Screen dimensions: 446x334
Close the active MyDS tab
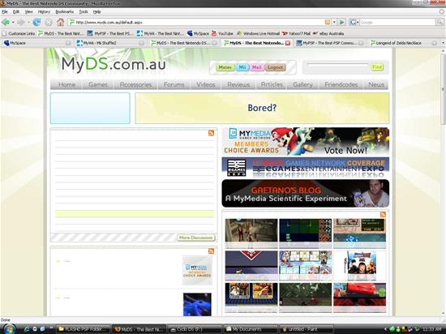[288, 43]
